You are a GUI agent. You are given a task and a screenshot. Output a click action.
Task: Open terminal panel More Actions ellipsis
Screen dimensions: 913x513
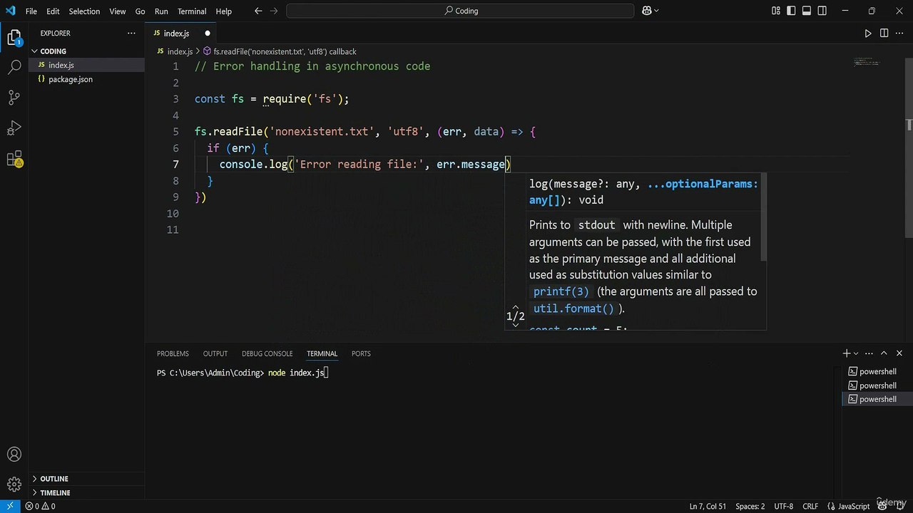pyautogui.click(x=868, y=353)
